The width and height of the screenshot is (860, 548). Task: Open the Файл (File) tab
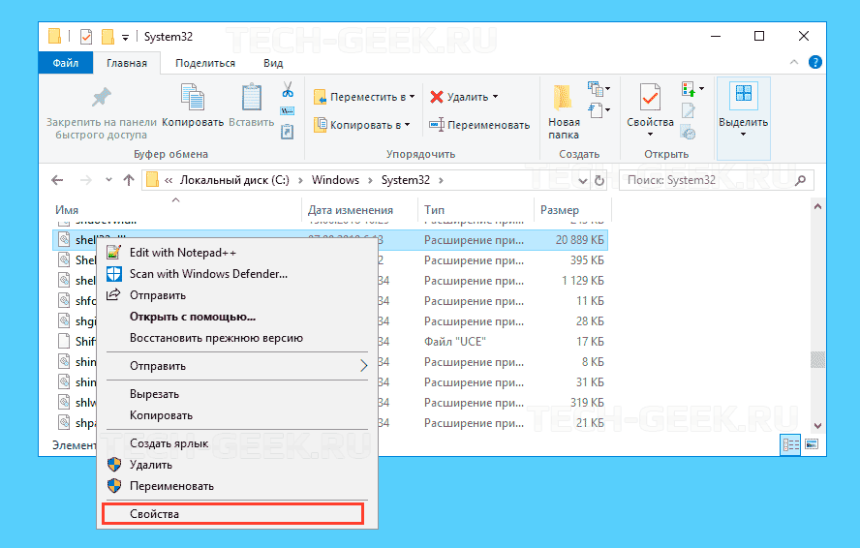point(66,63)
